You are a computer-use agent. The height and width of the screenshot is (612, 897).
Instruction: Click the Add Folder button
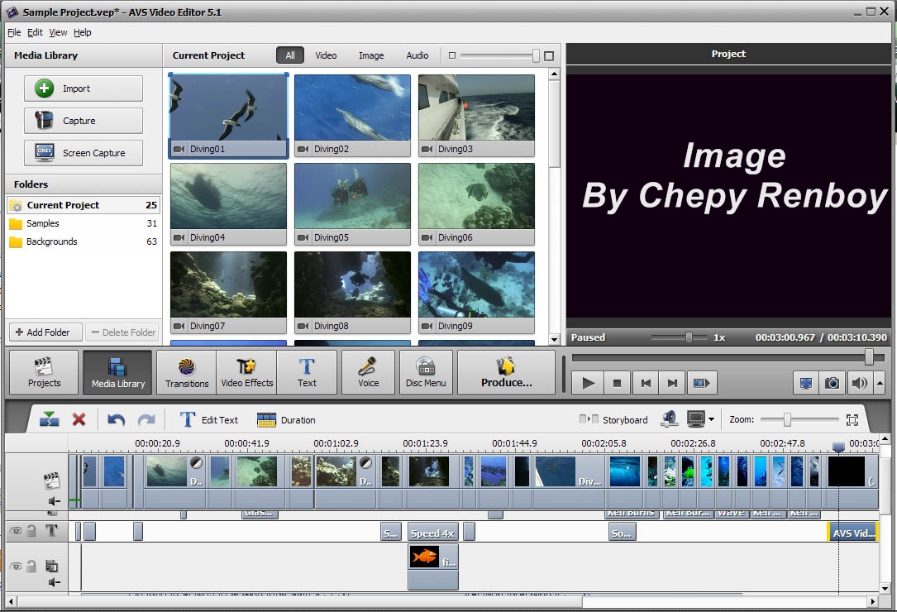coord(45,332)
